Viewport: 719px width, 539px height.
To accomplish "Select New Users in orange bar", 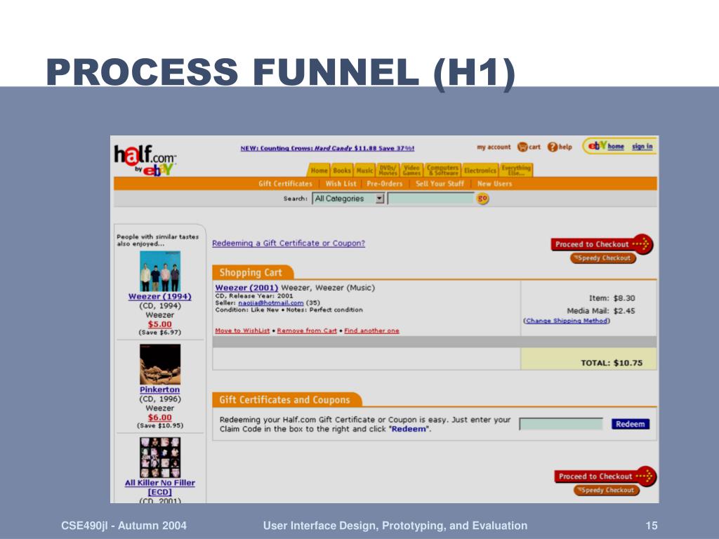I will (x=494, y=184).
